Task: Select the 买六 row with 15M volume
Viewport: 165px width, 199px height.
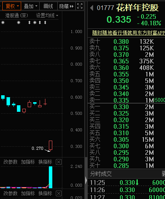Action: (126, 139)
